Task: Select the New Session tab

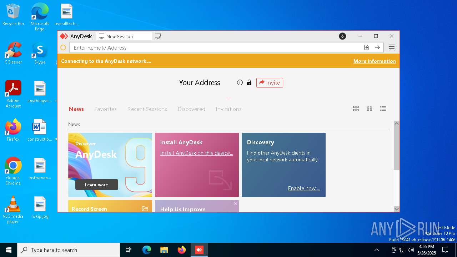Action: [x=124, y=36]
